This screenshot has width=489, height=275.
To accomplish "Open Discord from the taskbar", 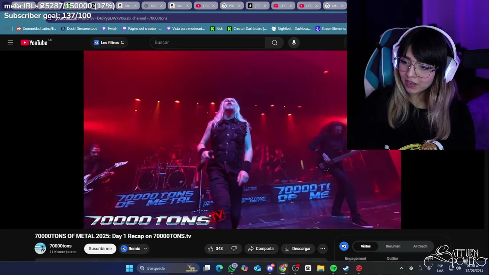I will [x=270, y=268].
